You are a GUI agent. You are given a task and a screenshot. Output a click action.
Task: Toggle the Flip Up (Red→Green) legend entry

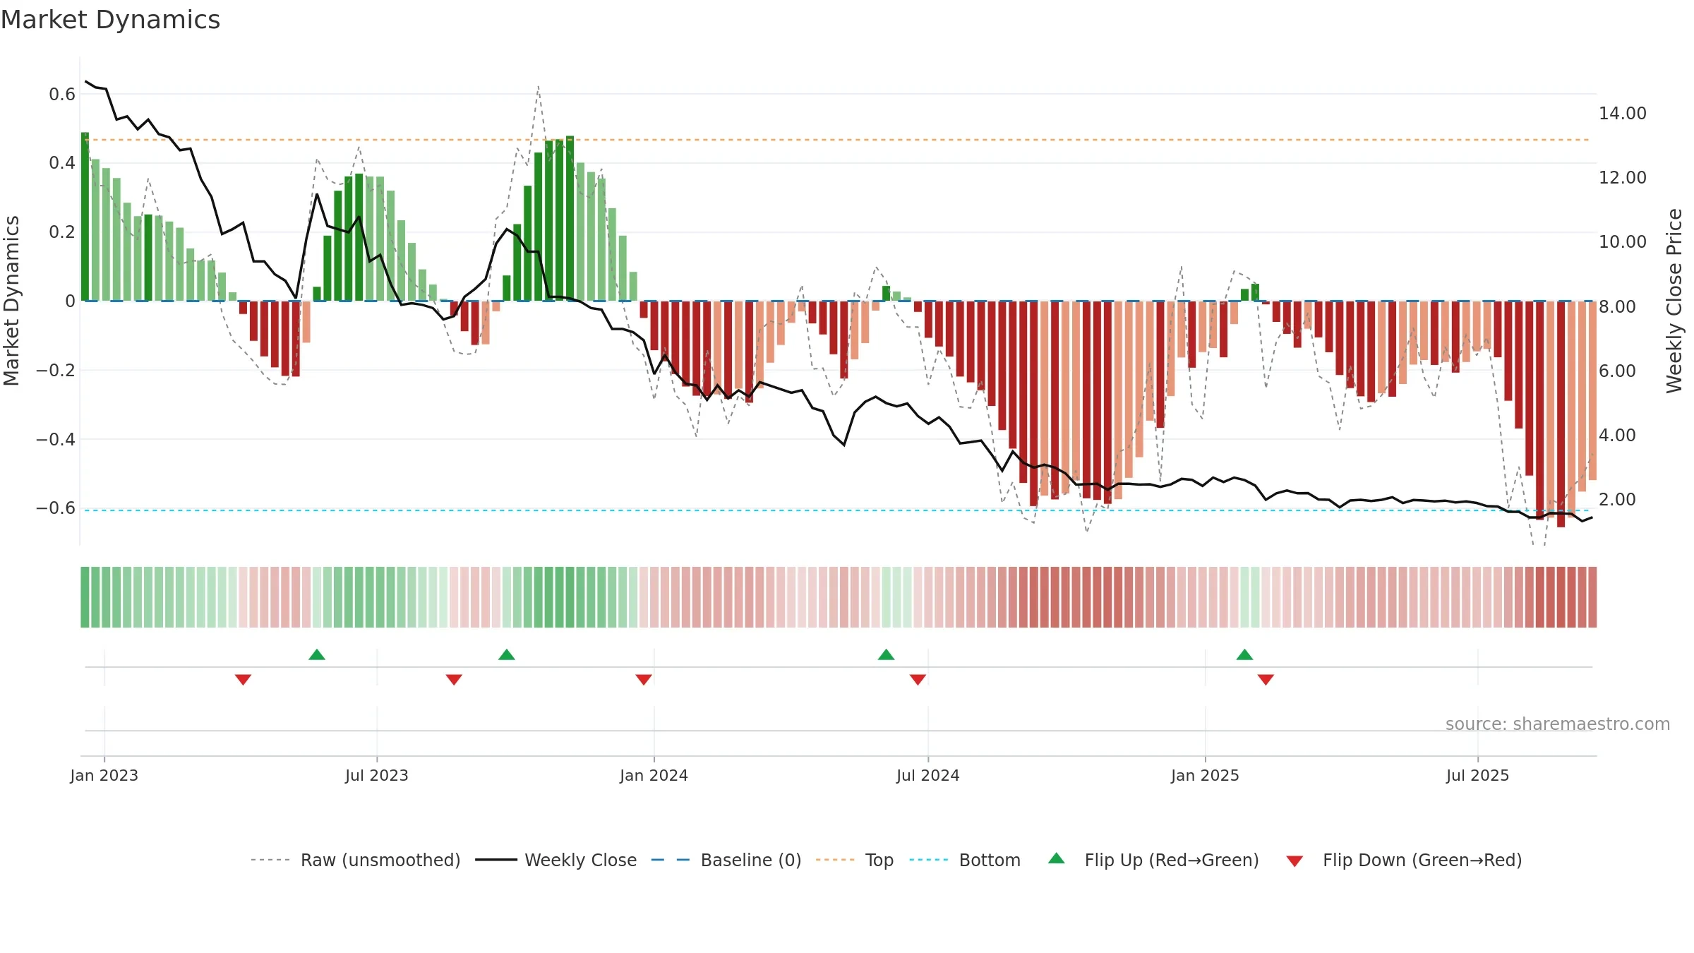pyautogui.click(x=1153, y=860)
